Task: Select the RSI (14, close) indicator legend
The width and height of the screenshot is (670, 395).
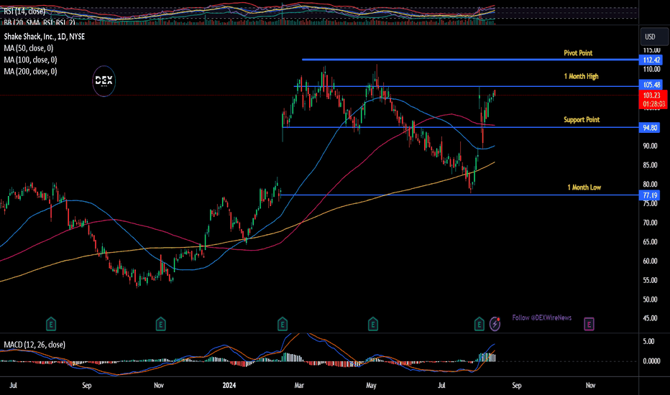Action: pyautogui.click(x=24, y=11)
